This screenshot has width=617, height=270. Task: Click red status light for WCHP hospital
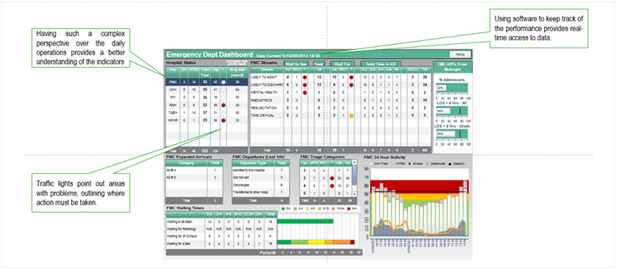(x=224, y=121)
